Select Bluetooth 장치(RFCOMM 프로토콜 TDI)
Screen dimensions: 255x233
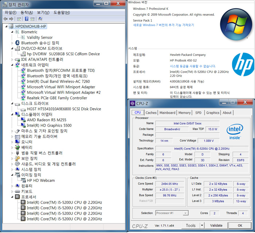point(61,70)
